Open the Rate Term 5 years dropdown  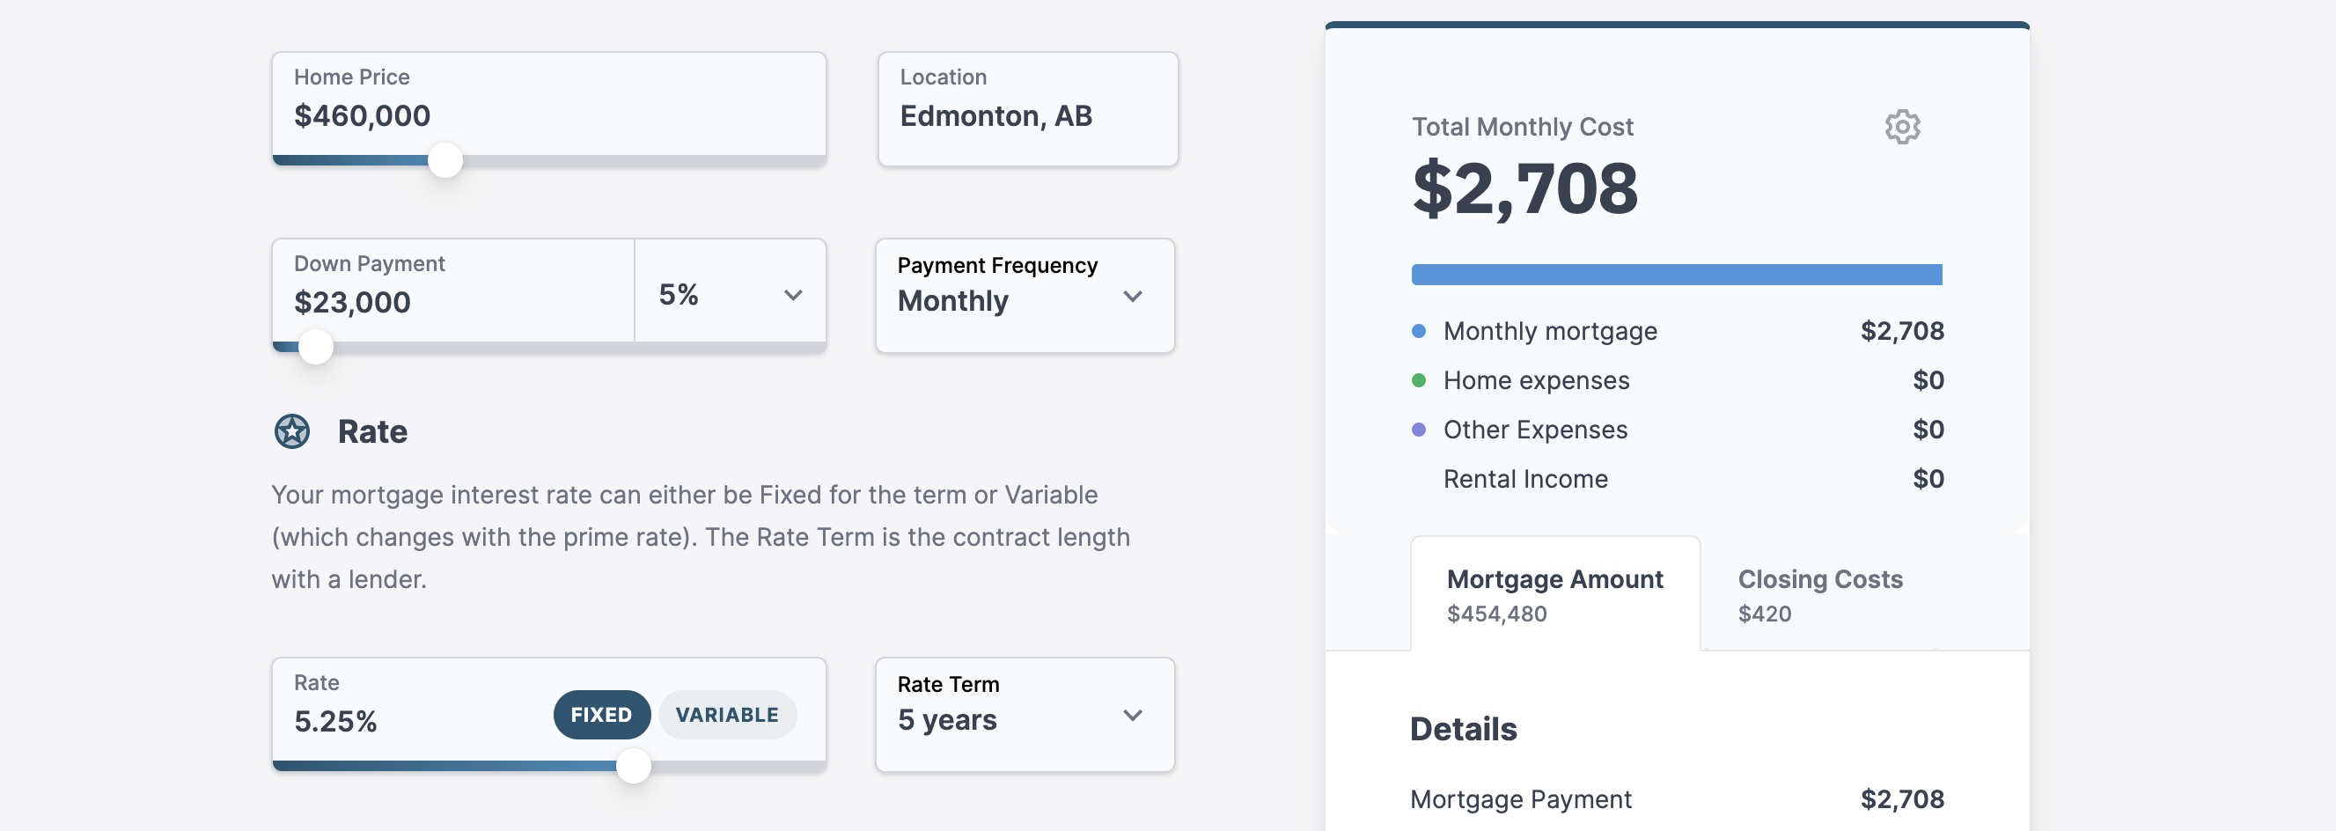(x=1025, y=714)
